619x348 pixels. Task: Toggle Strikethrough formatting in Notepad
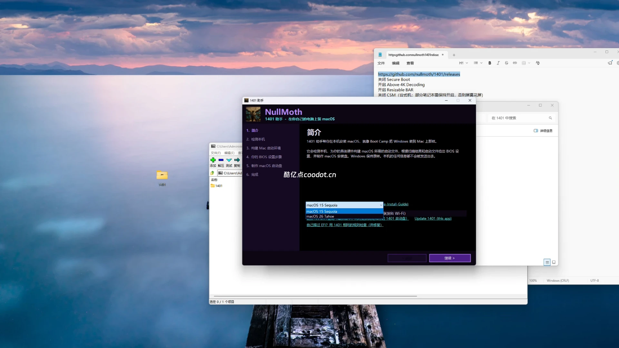pyautogui.click(x=506, y=63)
